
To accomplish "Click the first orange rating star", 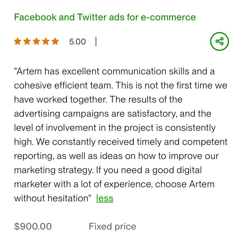I will (18, 41).
